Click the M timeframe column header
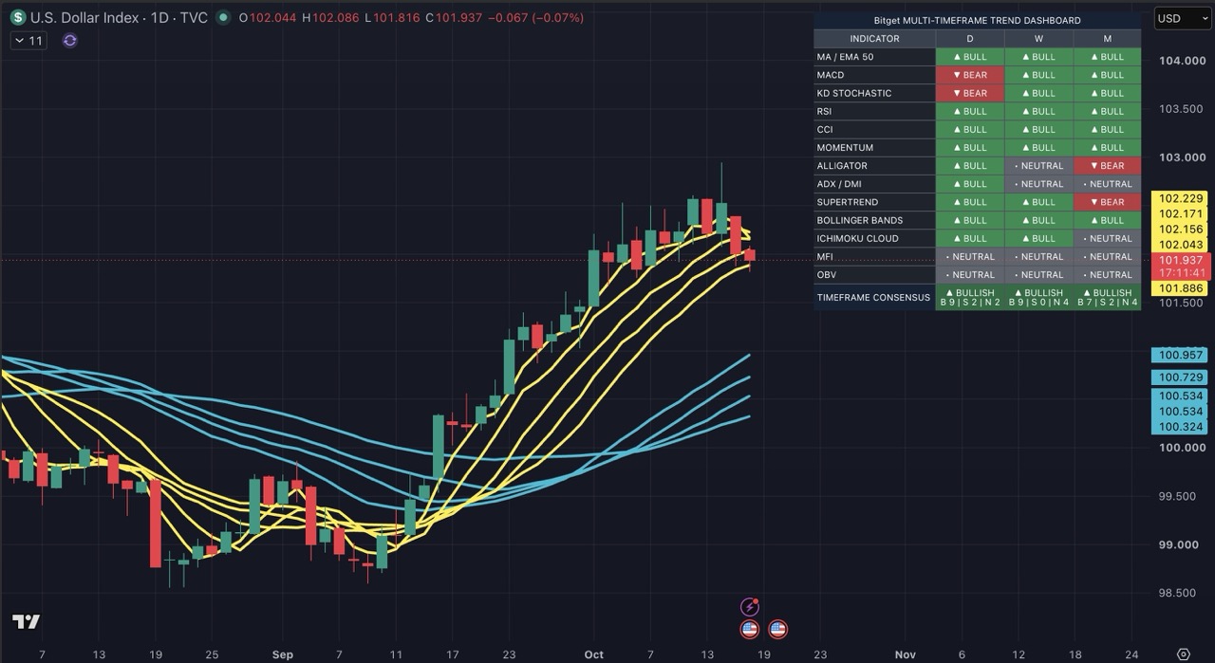 tap(1107, 39)
